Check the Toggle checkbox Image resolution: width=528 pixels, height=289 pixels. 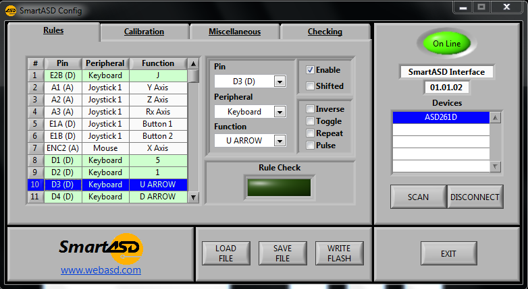point(310,121)
